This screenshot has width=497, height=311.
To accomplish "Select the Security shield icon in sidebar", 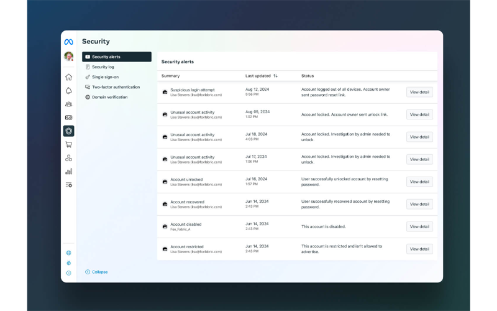I will (68, 131).
